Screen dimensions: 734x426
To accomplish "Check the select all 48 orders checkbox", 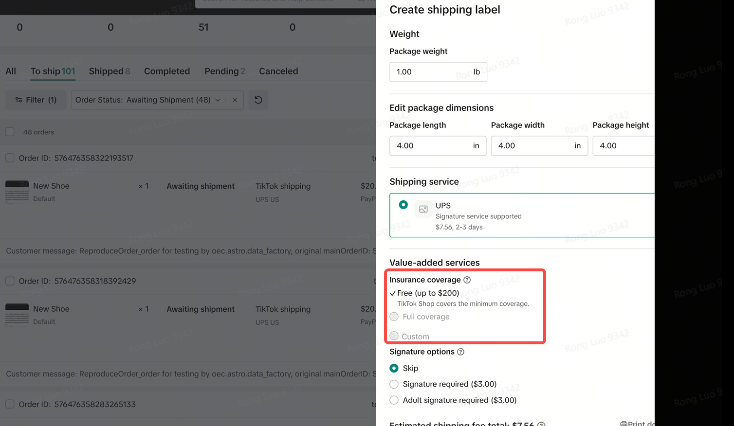I will (x=10, y=132).
